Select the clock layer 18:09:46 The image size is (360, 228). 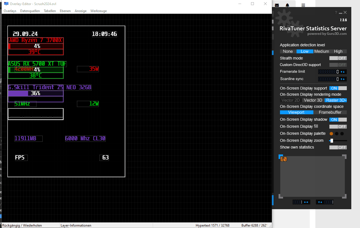pos(104,34)
